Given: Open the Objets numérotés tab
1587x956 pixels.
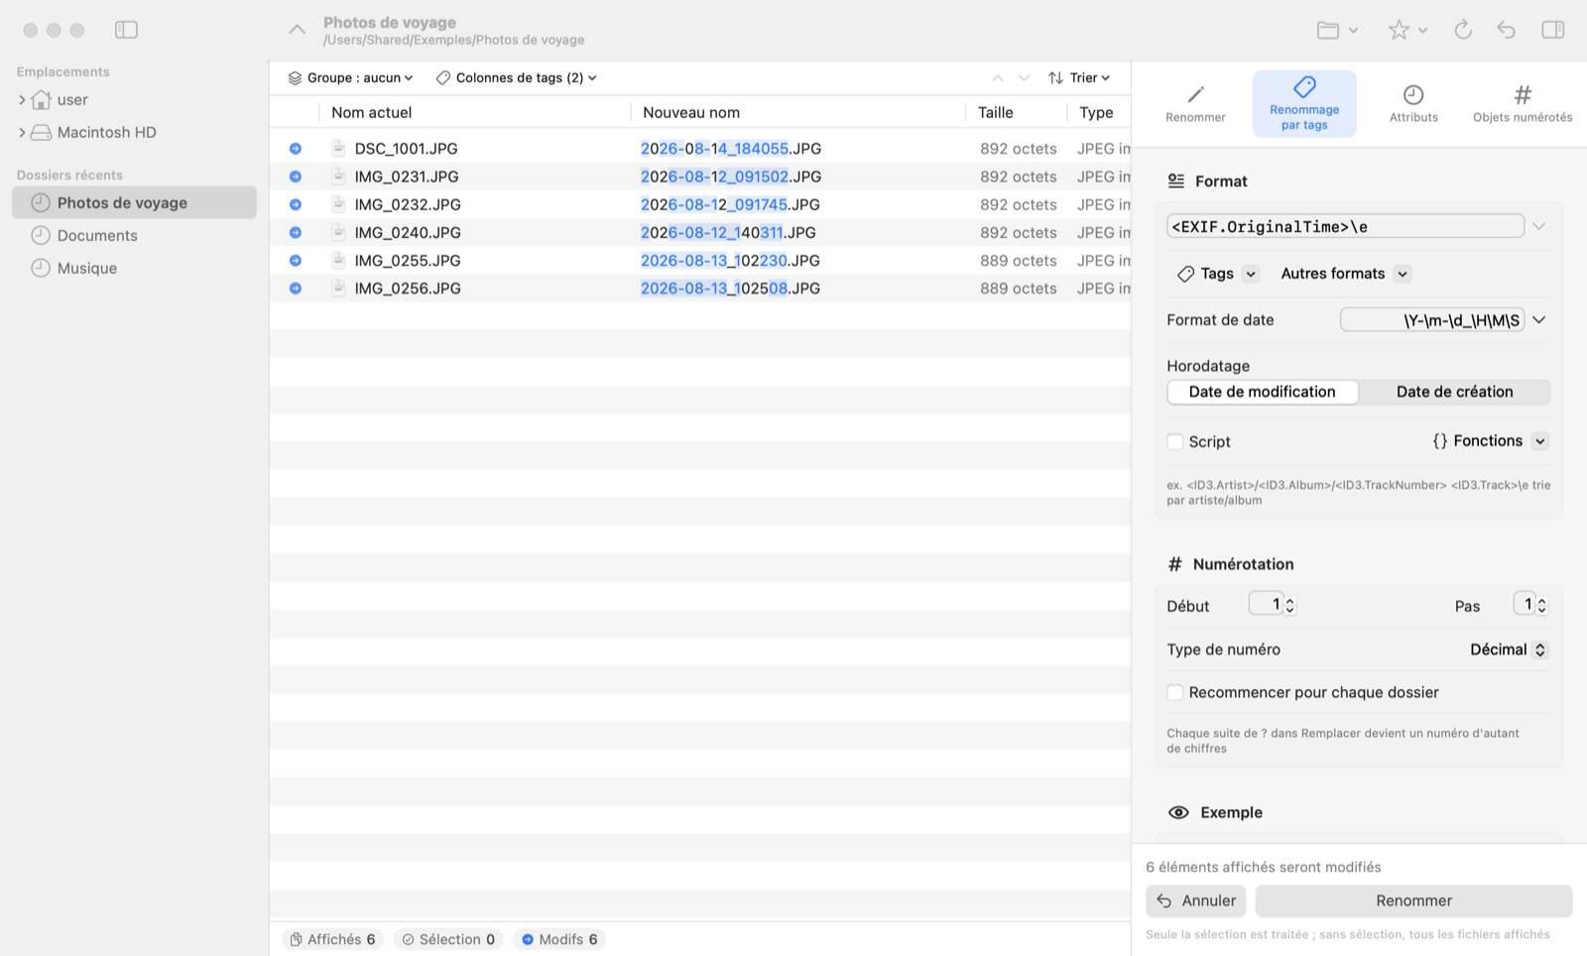Looking at the screenshot, I should (x=1523, y=103).
